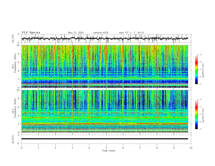Viewport: 215px width, 166px height.
Task: Select the ch.1 "Frequency (kHz)" axis label
Action: pyautogui.click(x=15, y=62)
